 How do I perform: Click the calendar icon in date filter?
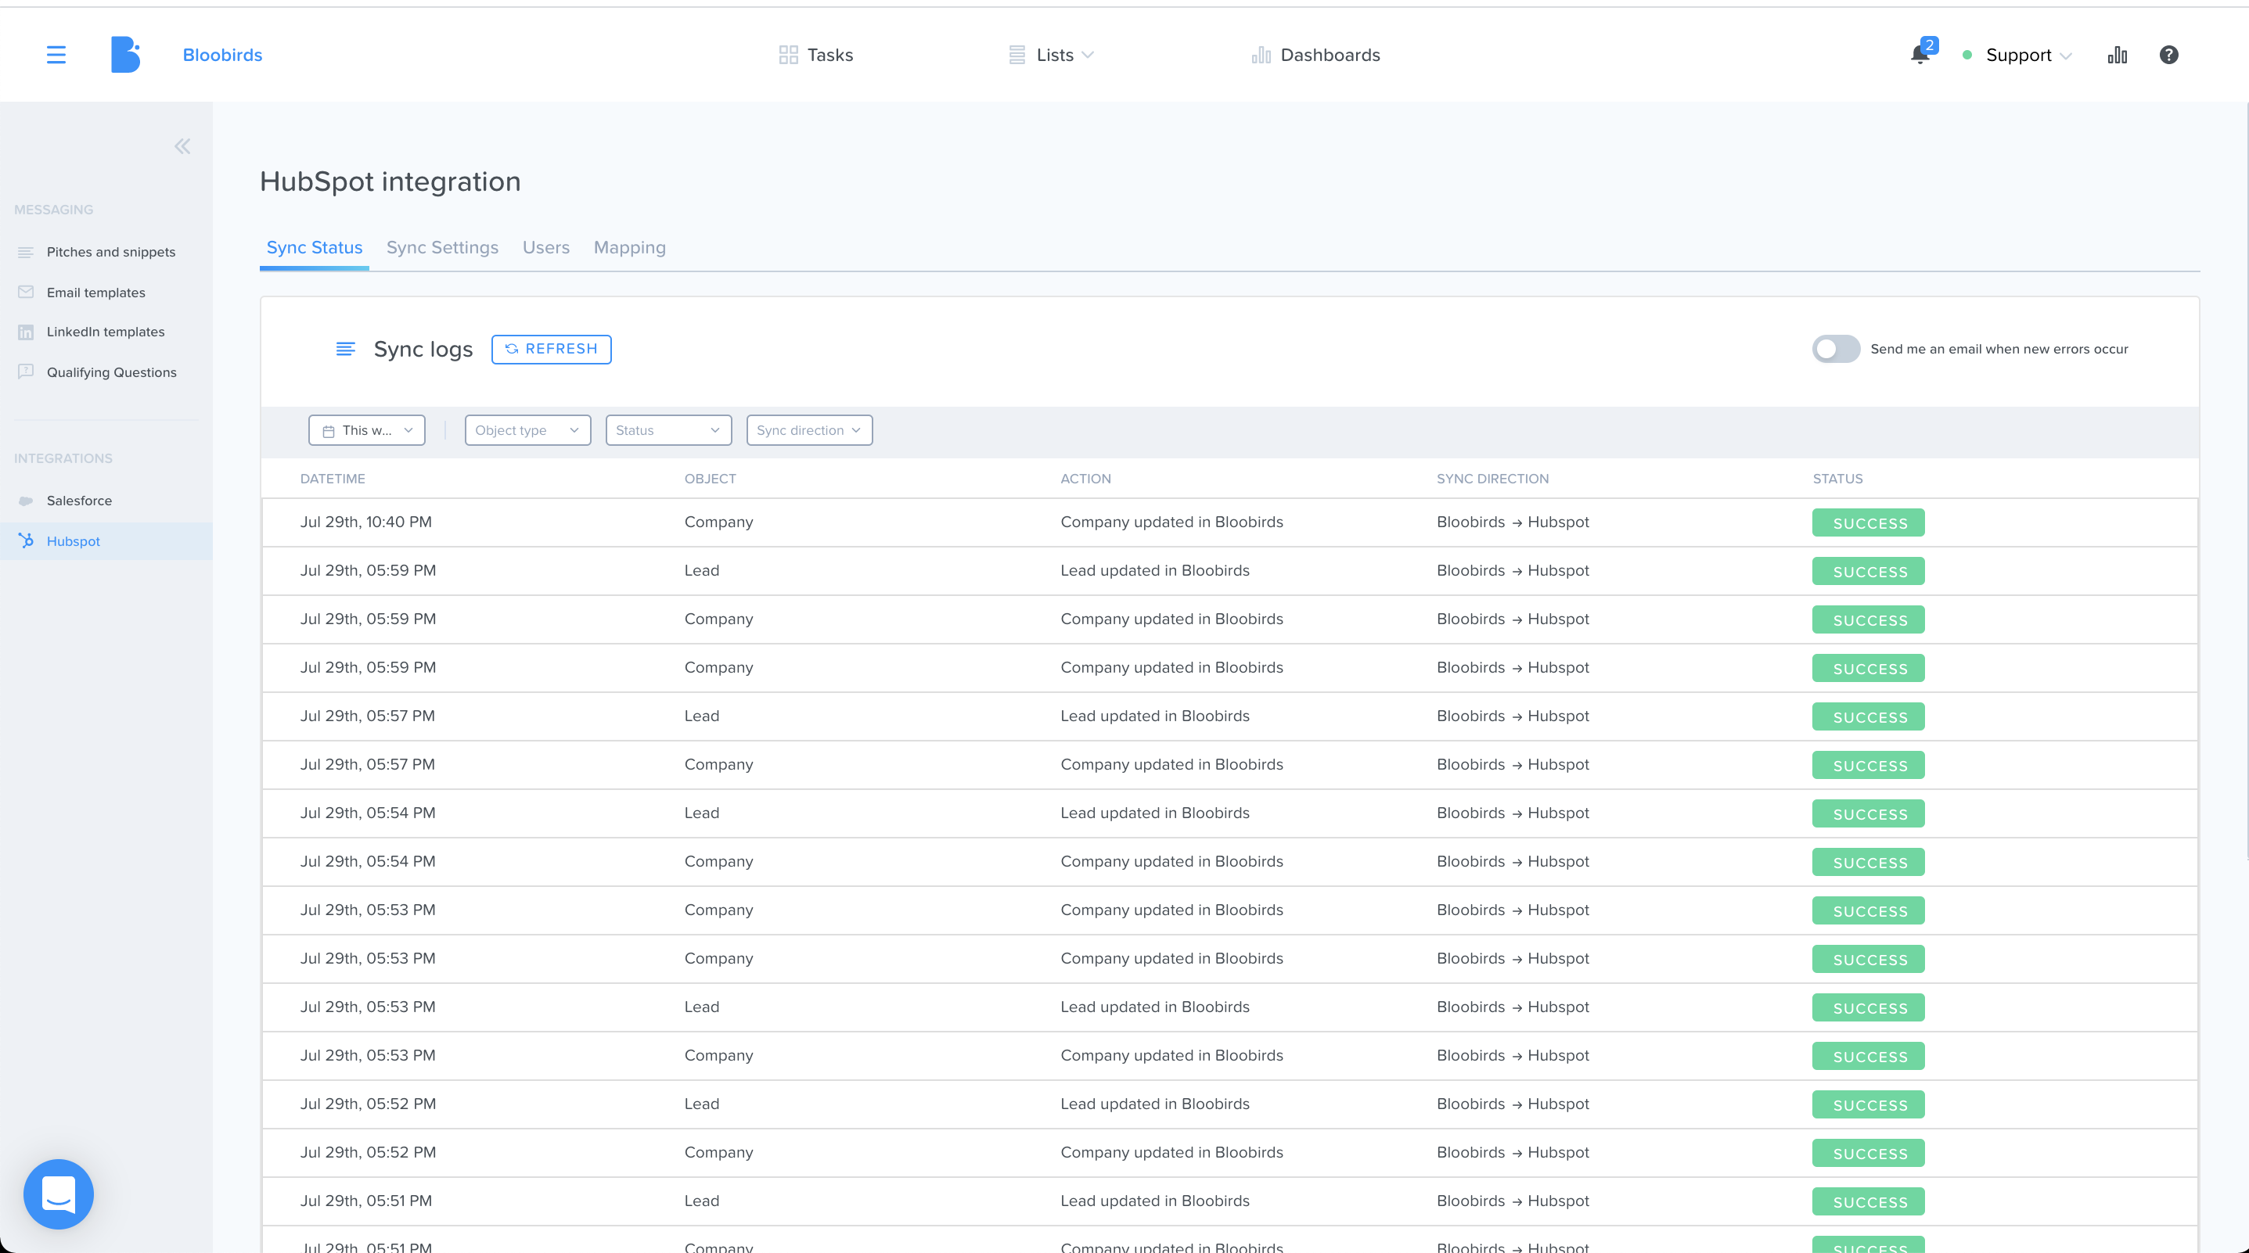click(x=328, y=431)
